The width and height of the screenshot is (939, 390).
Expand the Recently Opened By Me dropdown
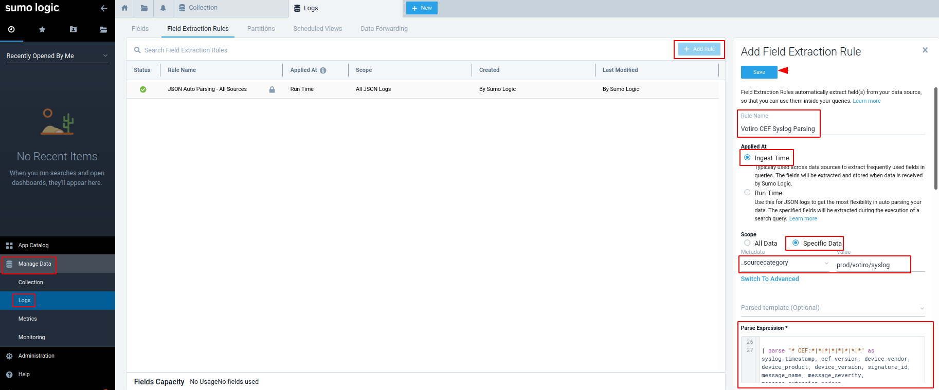[x=57, y=56]
